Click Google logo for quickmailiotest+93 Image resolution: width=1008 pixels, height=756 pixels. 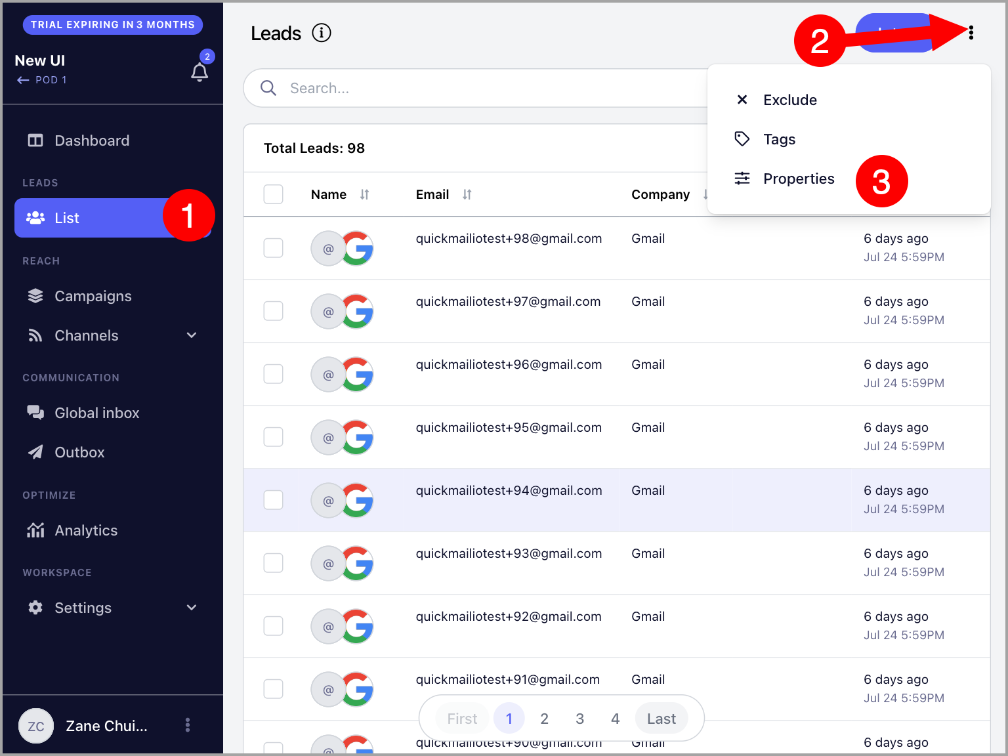point(358,563)
